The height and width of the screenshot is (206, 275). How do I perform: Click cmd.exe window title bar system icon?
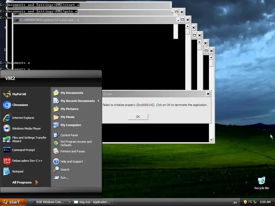(16, 20)
